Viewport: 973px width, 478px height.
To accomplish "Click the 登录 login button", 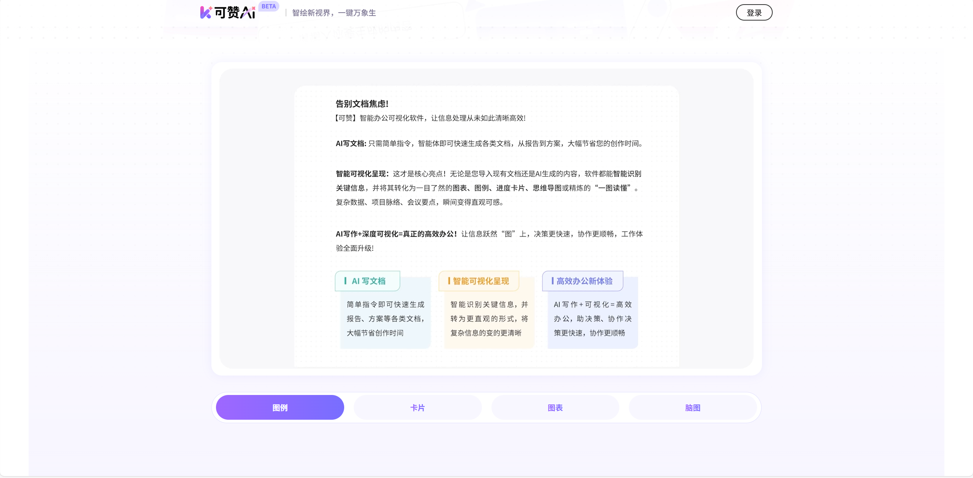I will (x=754, y=13).
